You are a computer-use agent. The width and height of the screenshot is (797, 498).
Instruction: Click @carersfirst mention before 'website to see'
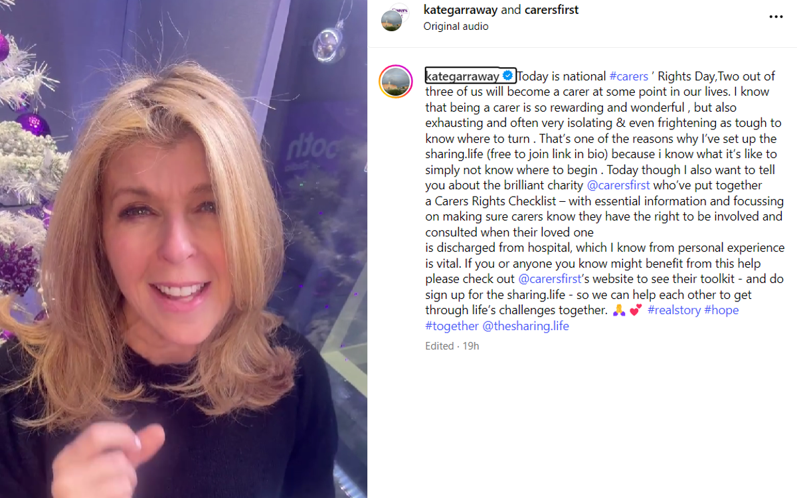point(549,278)
